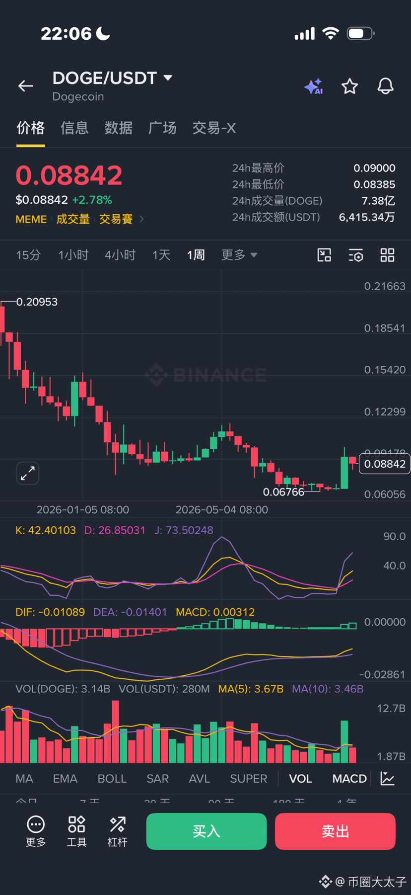The image size is (411, 895).
Task: Tap the +2.78% change value
Action: (92, 200)
